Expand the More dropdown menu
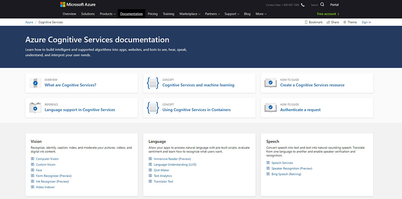The image size is (402, 199). pos(261,14)
